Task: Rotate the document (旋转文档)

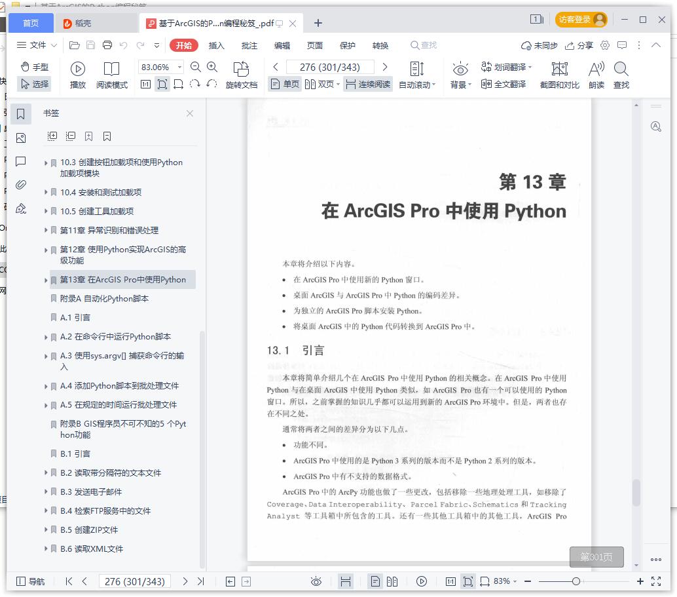Action: point(242,75)
